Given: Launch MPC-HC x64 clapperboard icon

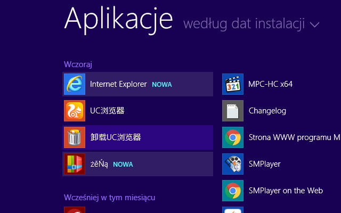Looking at the screenshot, I should pyautogui.click(x=233, y=84).
